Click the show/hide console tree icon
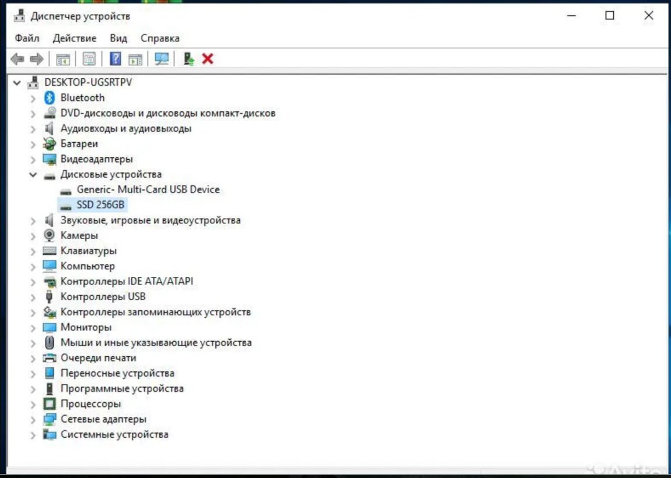The width and height of the screenshot is (671, 478). coord(62,59)
